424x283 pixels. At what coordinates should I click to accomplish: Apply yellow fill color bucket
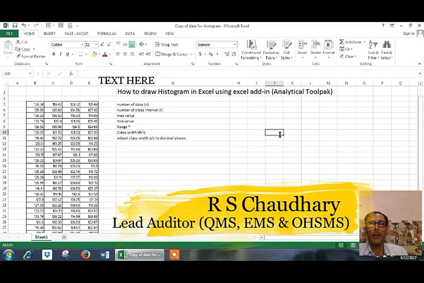click(x=94, y=54)
